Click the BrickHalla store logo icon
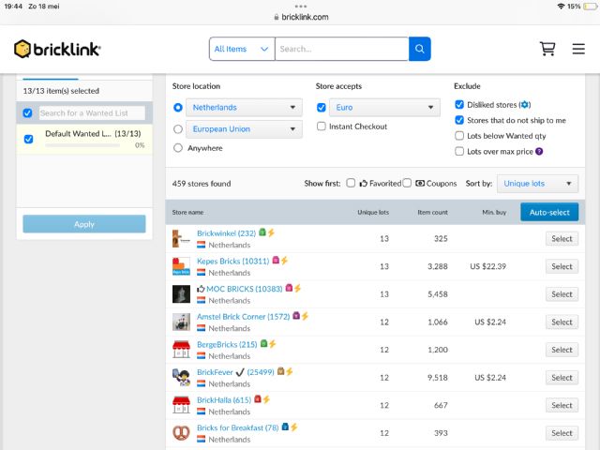The image size is (600, 450). (x=182, y=405)
